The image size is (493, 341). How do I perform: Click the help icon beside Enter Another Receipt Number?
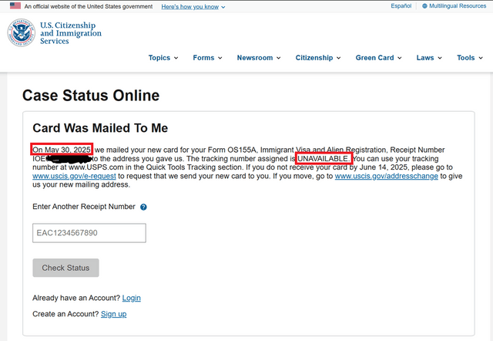click(x=143, y=207)
